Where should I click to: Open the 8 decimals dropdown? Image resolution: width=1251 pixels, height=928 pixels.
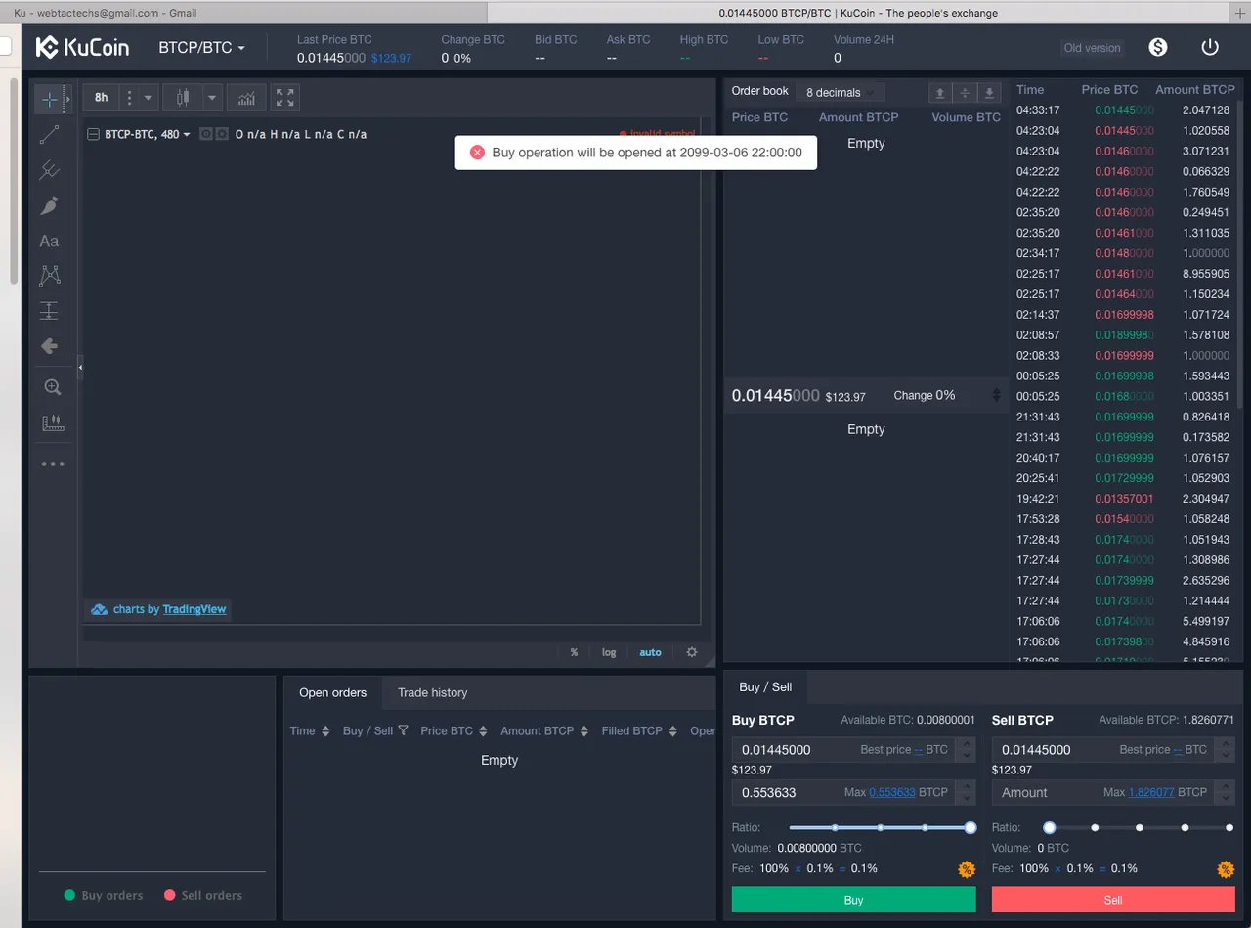[840, 92]
